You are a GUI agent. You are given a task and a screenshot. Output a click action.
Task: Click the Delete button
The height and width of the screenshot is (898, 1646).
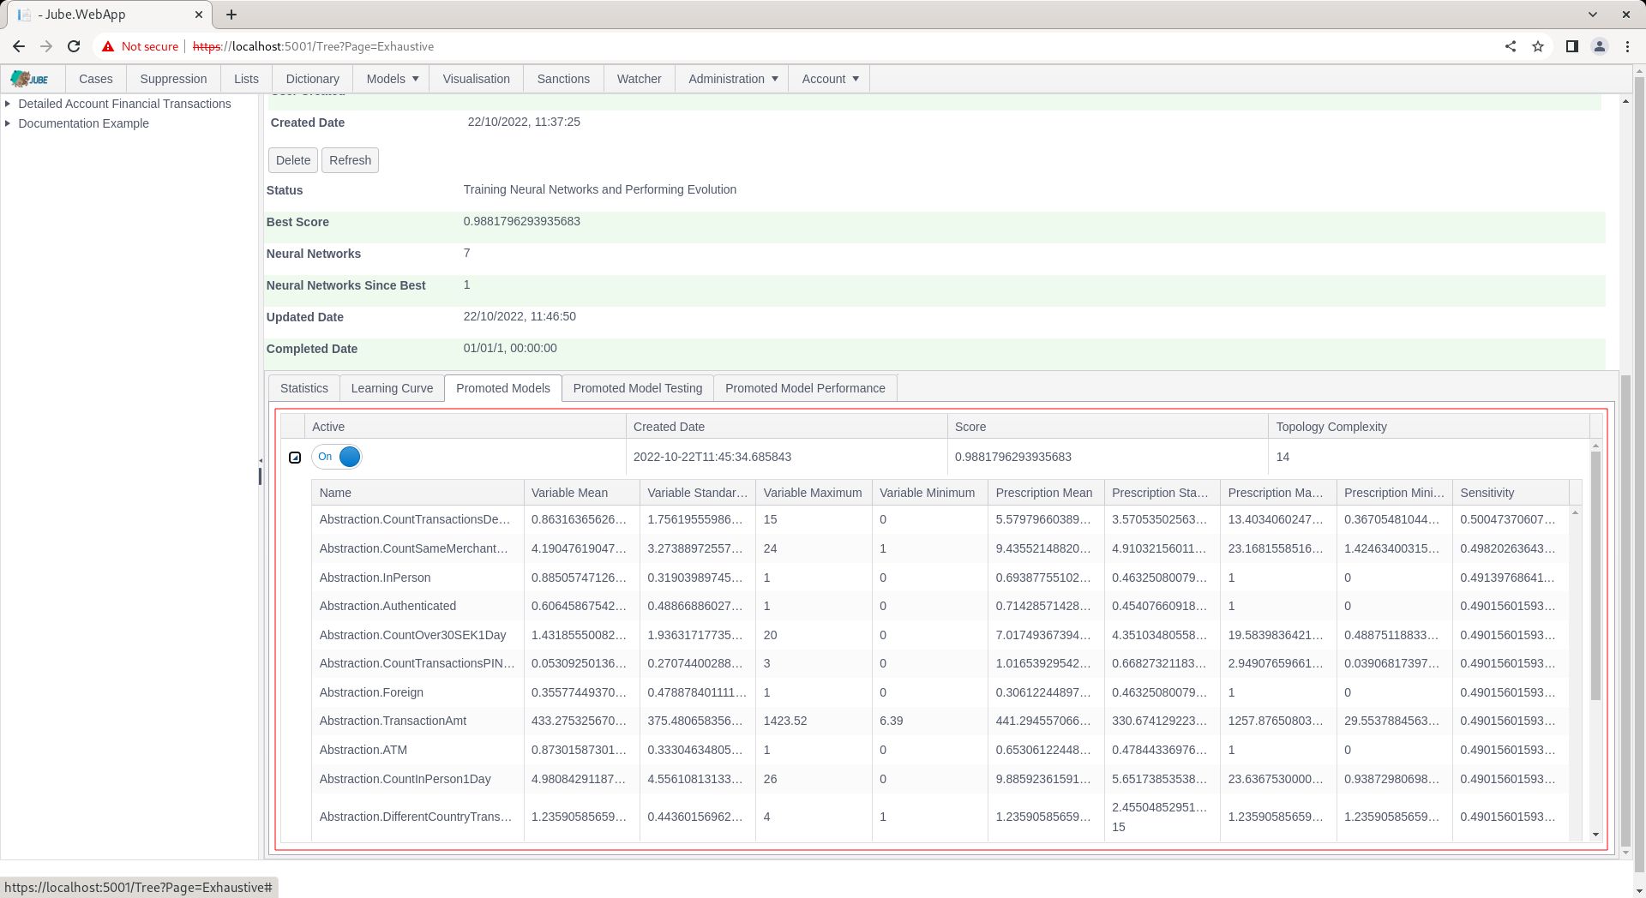pyautogui.click(x=293, y=160)
